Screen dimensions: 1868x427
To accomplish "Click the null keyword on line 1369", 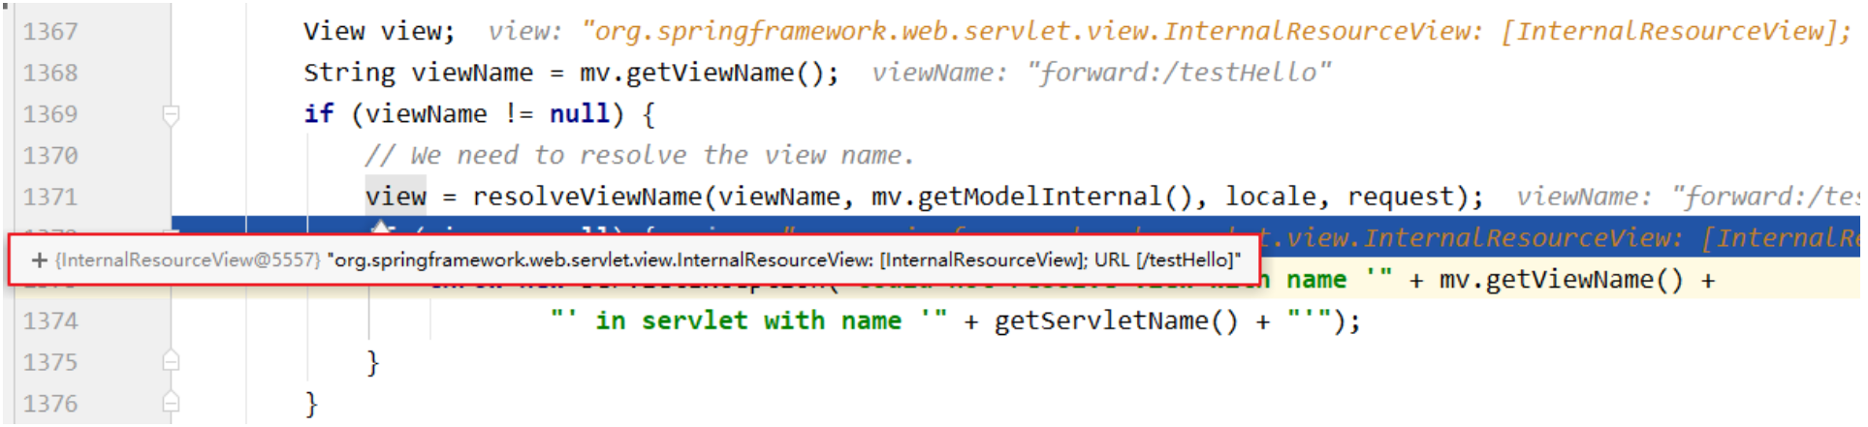I will coord(580,114).
